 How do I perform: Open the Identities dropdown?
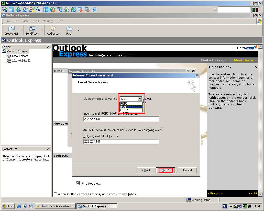pyautogui.click(x=243, y=60)
